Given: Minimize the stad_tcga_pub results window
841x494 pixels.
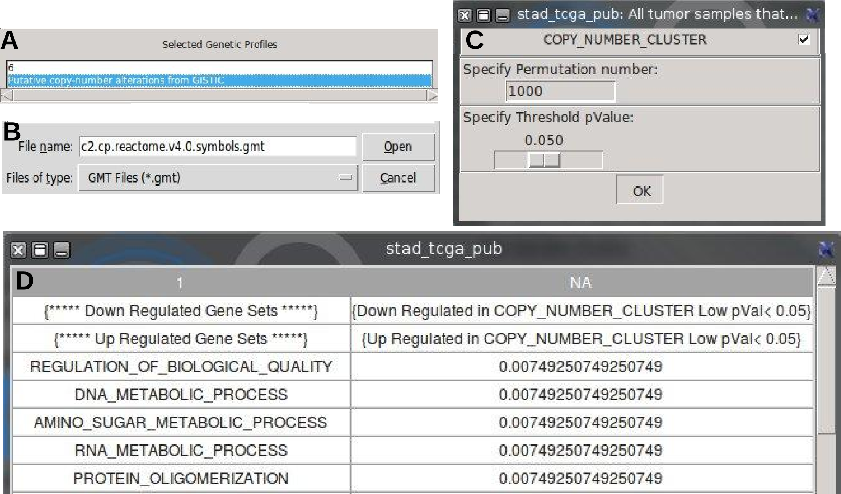Looking at the screenshot, I should (61, 250).
